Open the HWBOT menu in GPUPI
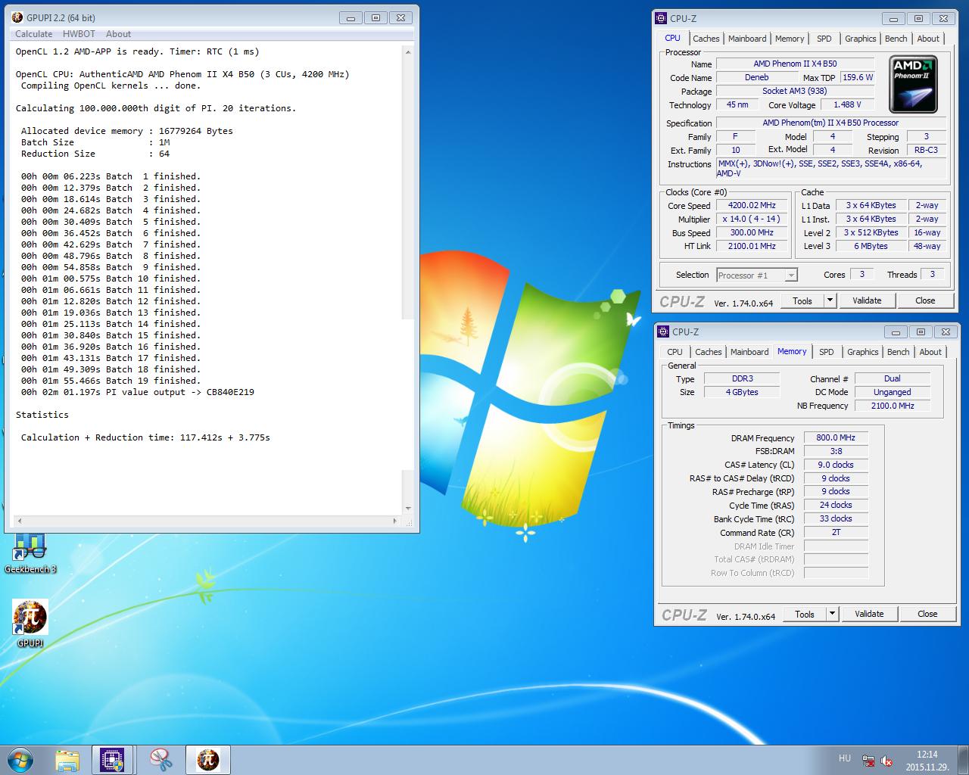 pyautogui.click(x=79, y=34)
